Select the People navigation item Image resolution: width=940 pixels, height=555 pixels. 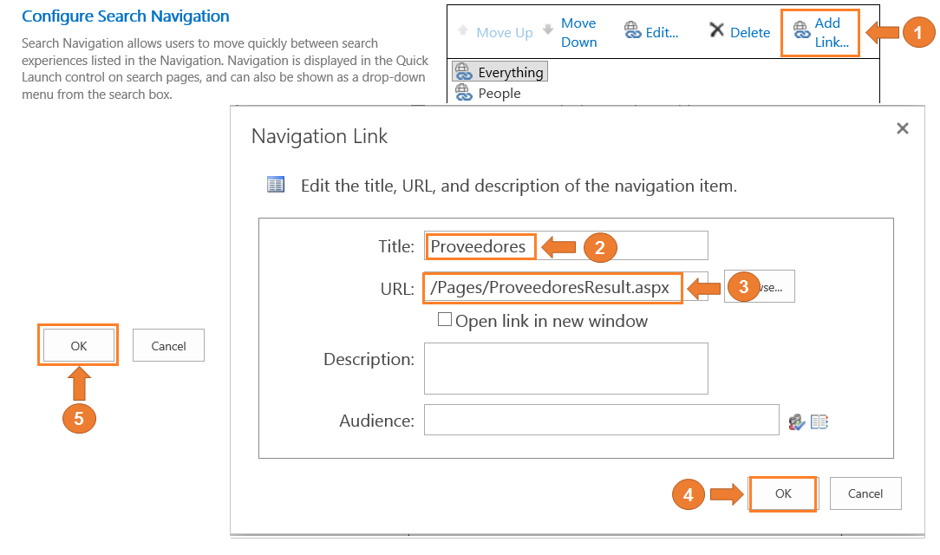pos(499,94)
